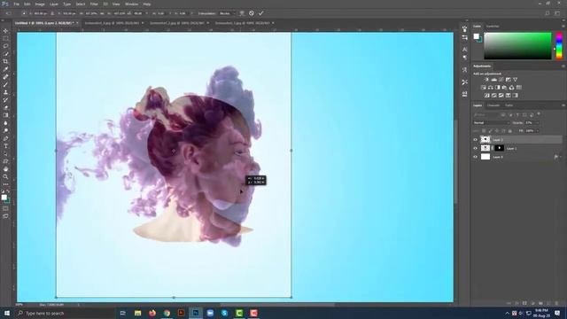Open the Layers panel flyout menu
The image size is (567, 319).
click(563, 105)
